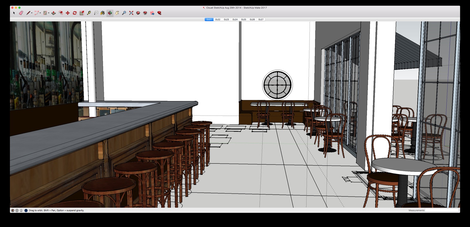Toggle the active Orbit tool
The image size is (470, 227).
pos(110,13)
